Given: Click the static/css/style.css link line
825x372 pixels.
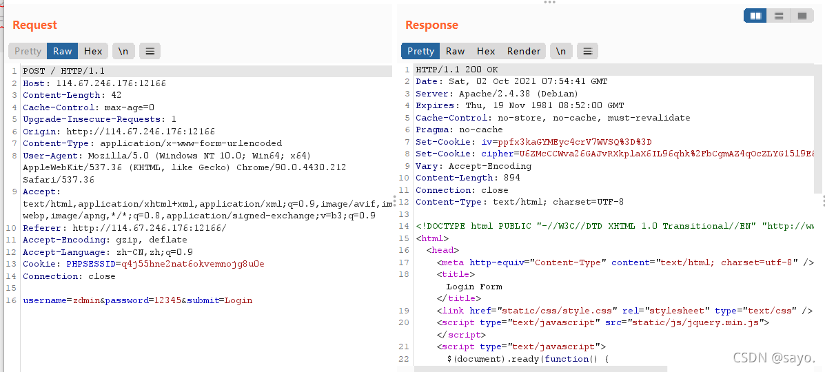Looking at the screenshot, I should (x=625, y=311).
